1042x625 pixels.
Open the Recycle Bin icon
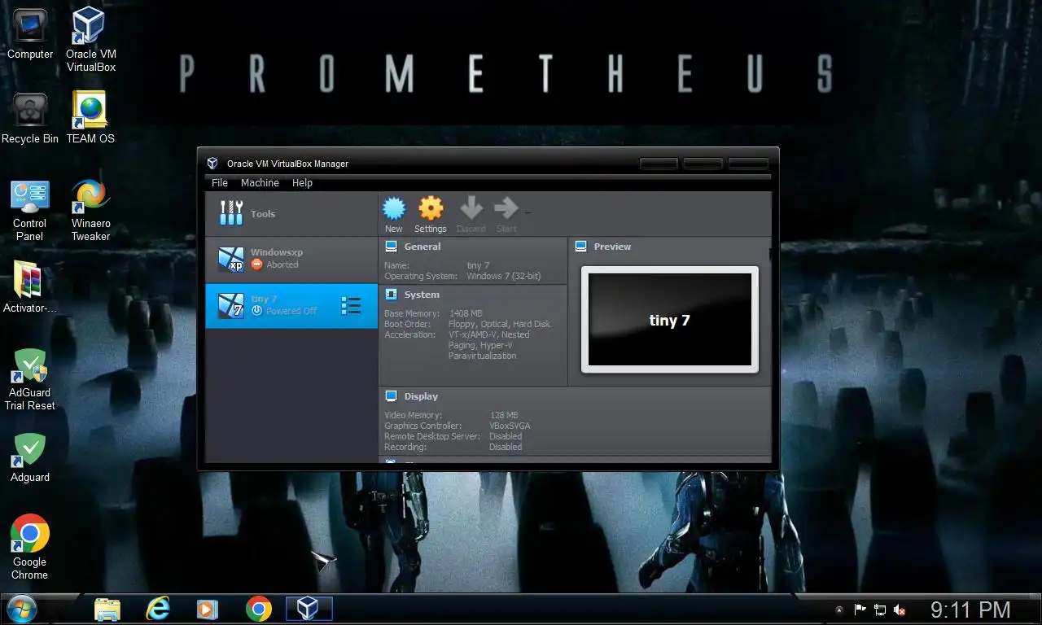30,119
